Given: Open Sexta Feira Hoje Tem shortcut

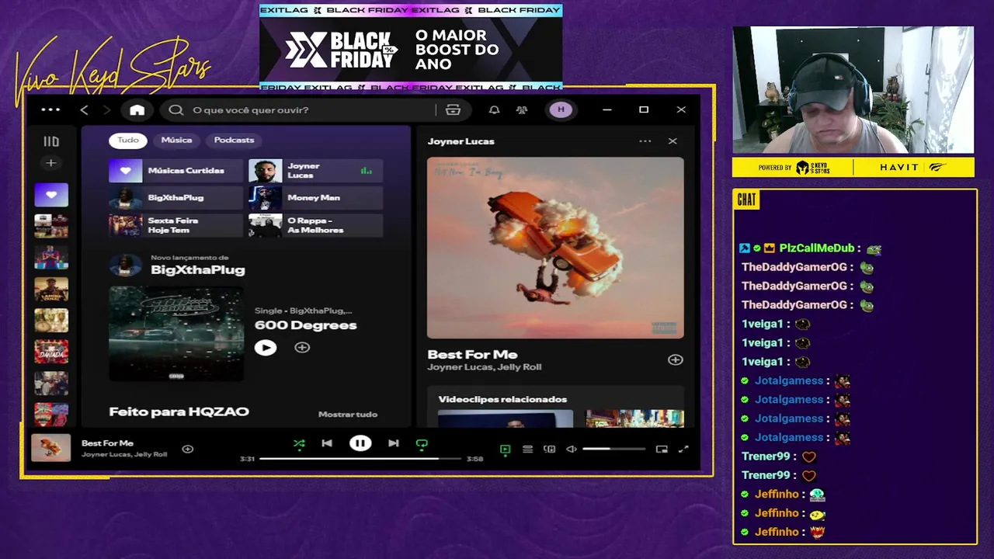Looking at the screenshot, I should click(x=176, y=225).
